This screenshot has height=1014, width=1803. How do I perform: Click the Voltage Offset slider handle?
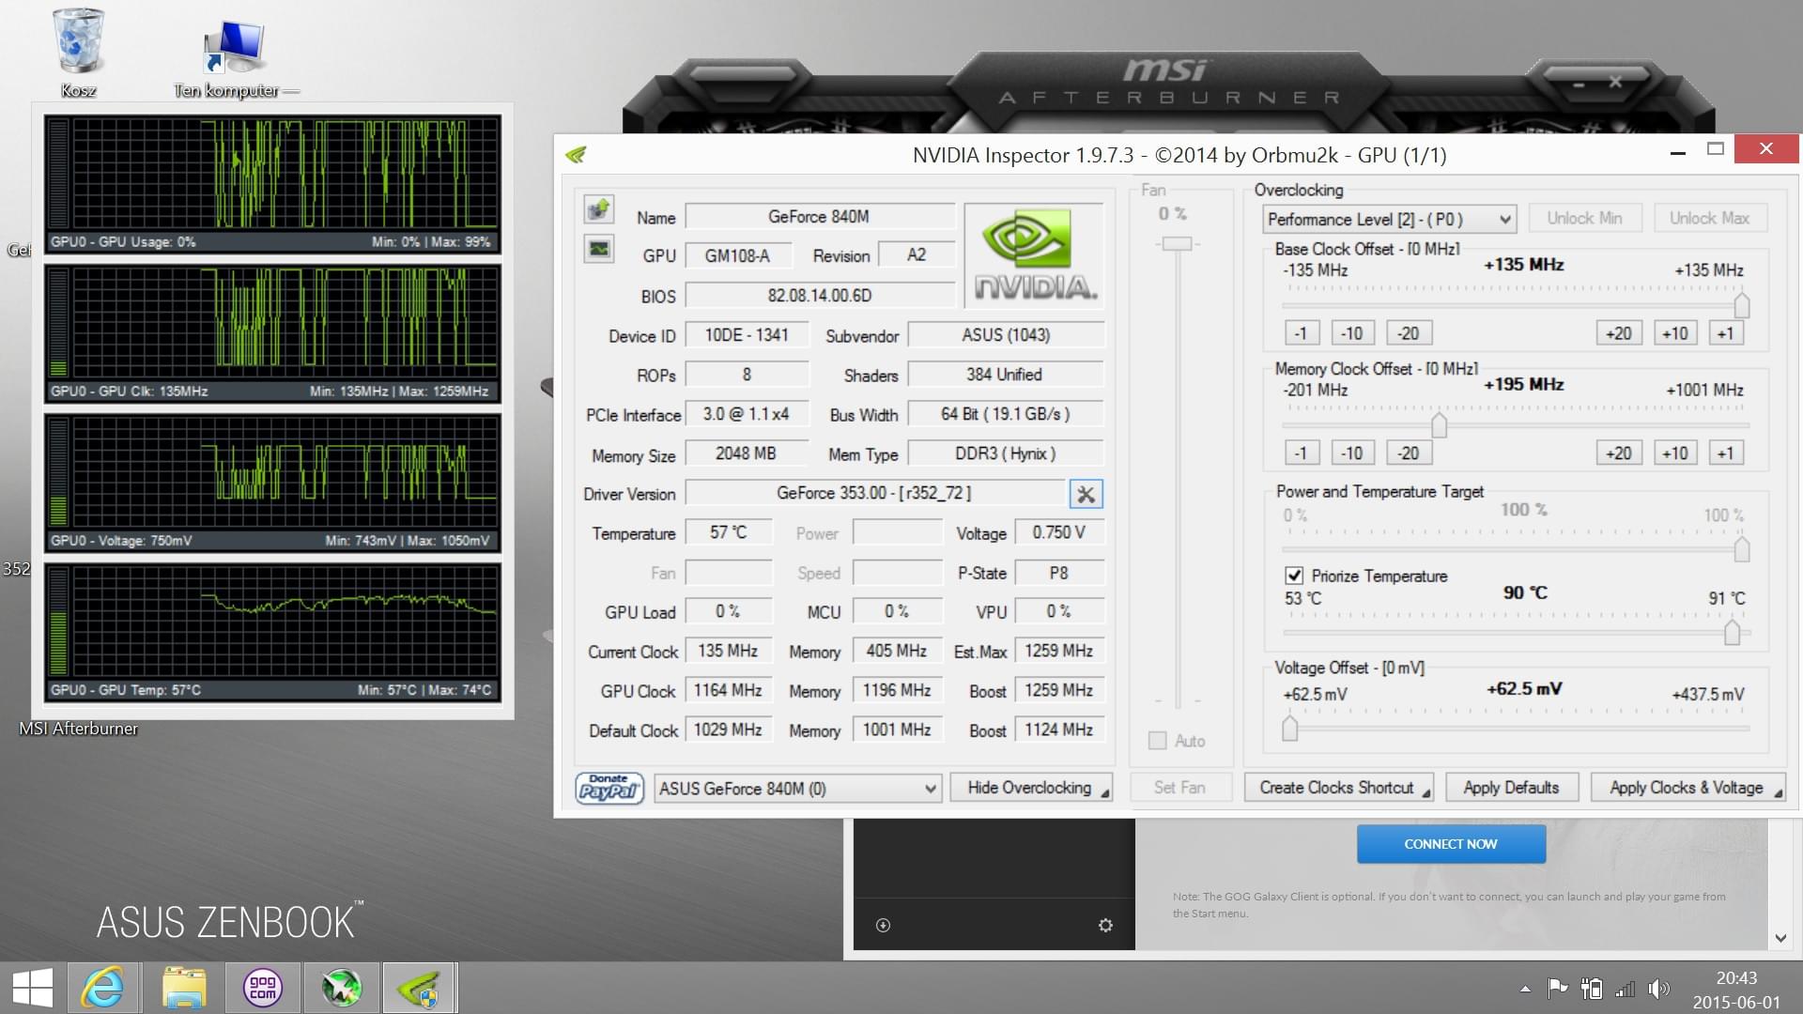1290,728
